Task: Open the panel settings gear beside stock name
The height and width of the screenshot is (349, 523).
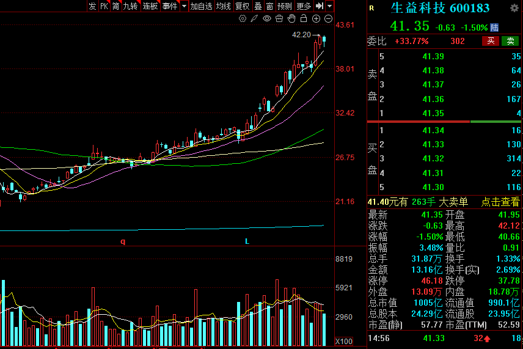Action: (514, 8)
